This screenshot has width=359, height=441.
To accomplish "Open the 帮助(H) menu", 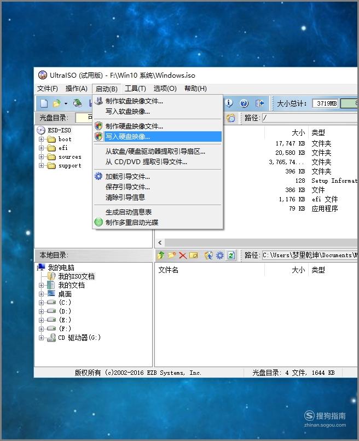I will pyautogui.click(x=195, y=89).
